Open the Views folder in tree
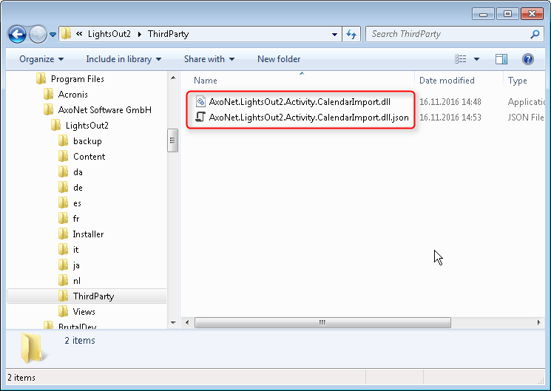Viewport: 551px width, 391px height. point(84,312)
